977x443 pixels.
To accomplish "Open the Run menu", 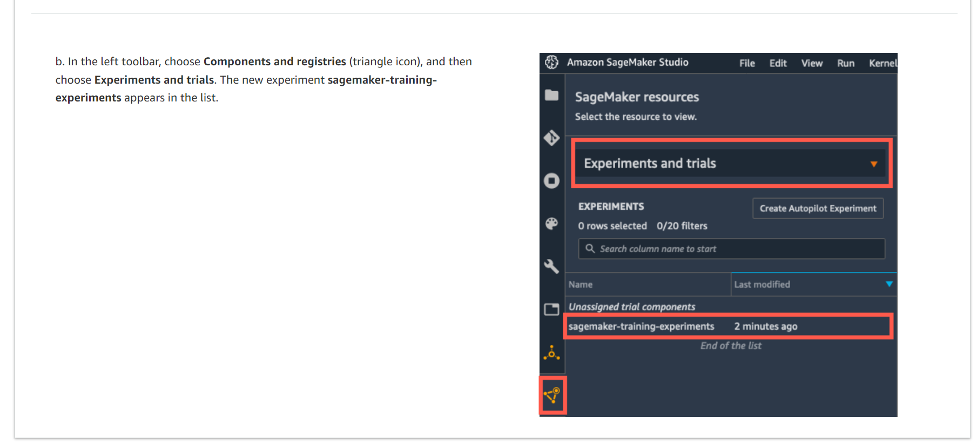I will coord(846,63).
